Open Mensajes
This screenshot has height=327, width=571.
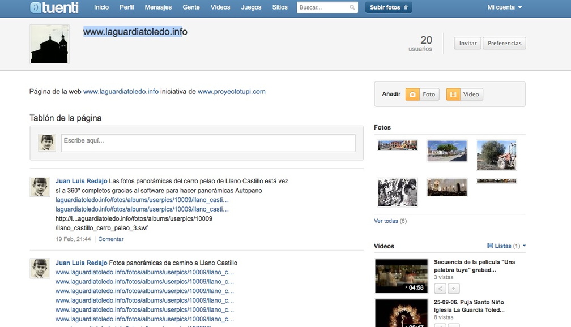[x=158, y=7]
